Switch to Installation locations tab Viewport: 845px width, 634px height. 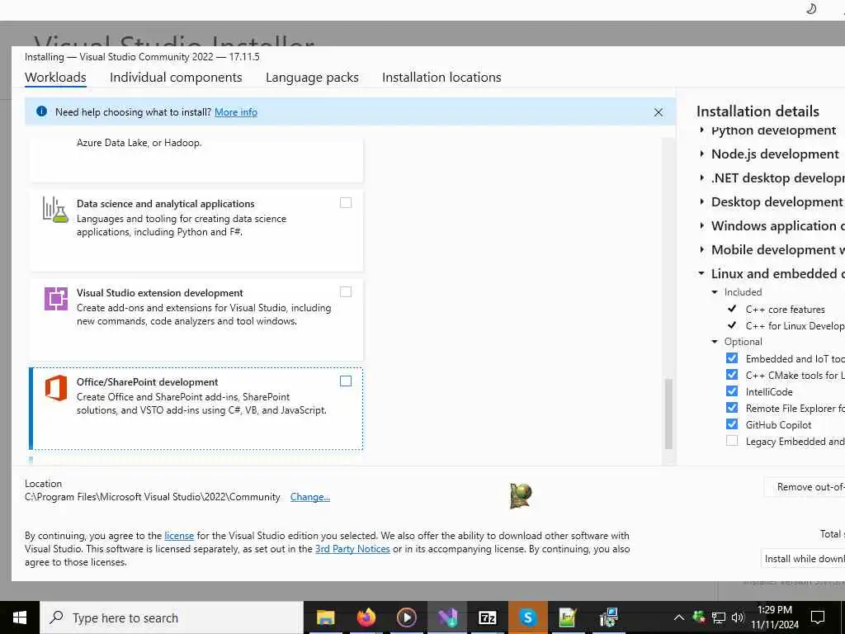pos(441,77)
